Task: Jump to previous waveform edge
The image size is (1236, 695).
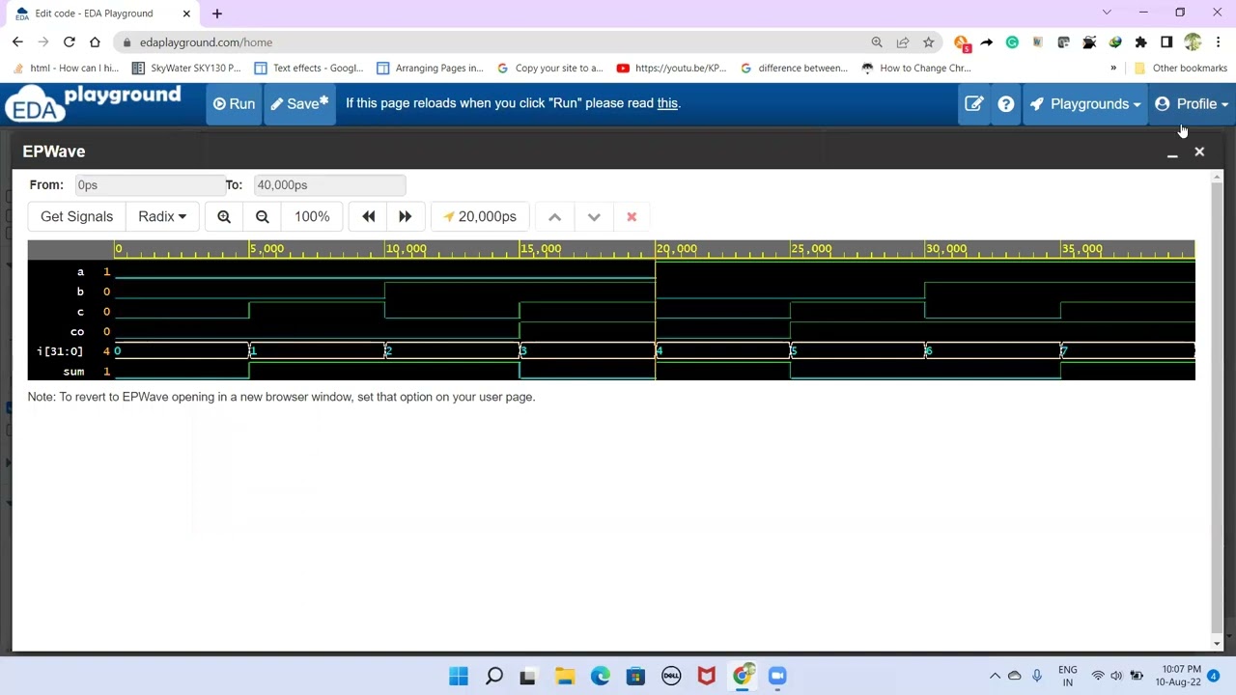Action: point(368,216)
